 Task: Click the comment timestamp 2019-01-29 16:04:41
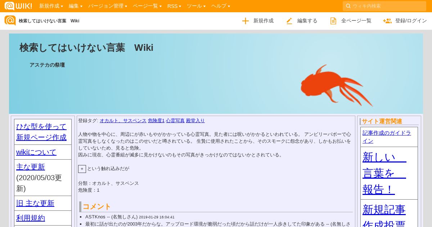pos(157,217)
